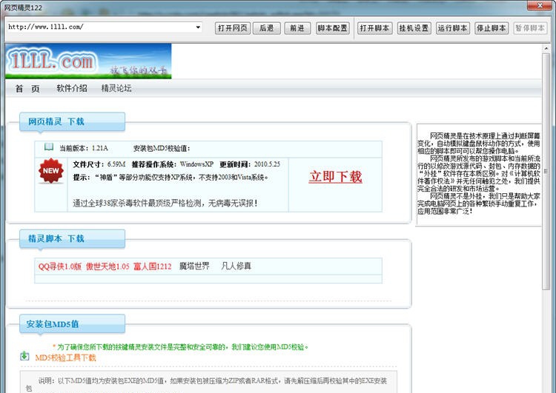Click the green MD5 download icon
The height and width of the screenshot is (393, 556).
tap(24, 357)
